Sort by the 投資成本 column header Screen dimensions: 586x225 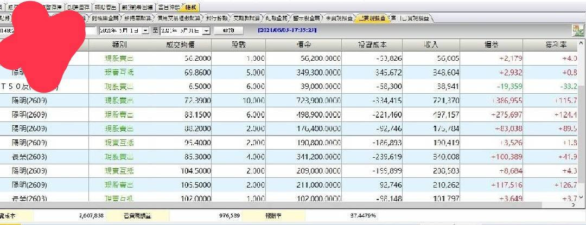(x=372, y=45)
